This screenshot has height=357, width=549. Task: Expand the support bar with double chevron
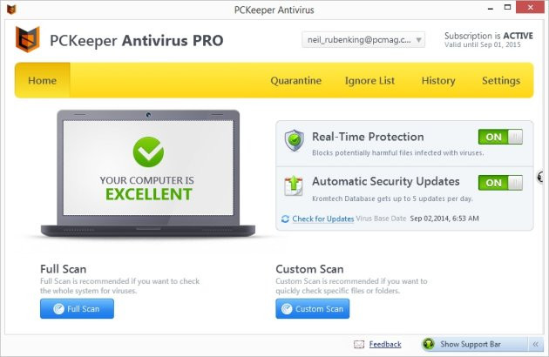click(x=536, y=345)
